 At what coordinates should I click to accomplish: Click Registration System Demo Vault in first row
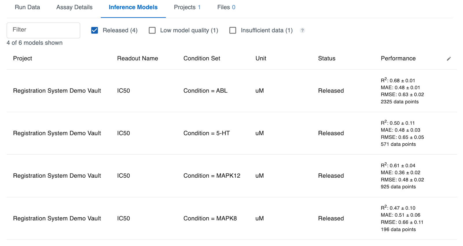[x=57, y=91]
